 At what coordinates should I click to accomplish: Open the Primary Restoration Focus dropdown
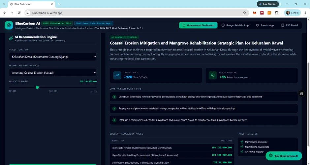pyautogui.click(x=53, y=73)
